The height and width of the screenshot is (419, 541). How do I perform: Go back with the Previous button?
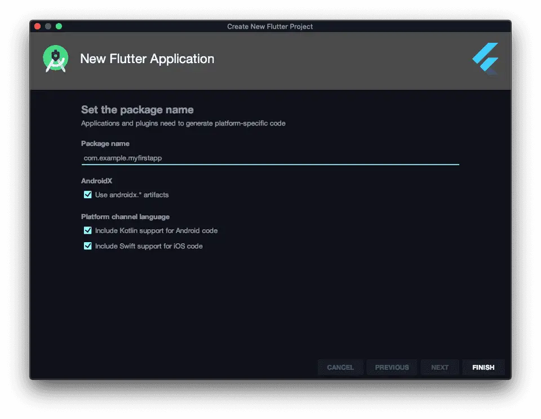point(392,367)
